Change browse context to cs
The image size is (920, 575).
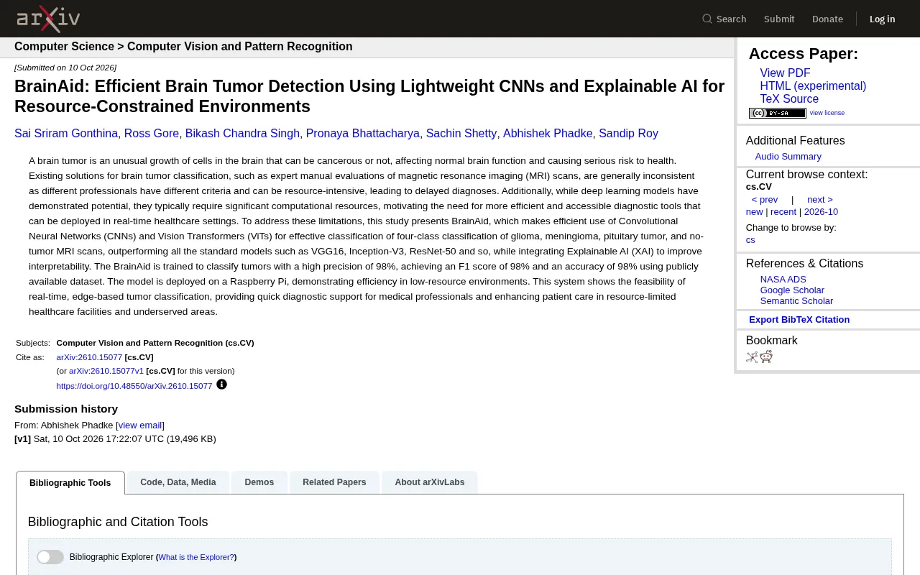coord(750,240)
